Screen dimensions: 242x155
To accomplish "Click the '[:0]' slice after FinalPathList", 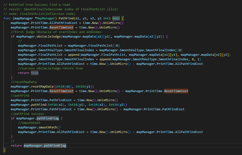I will 116,46.
